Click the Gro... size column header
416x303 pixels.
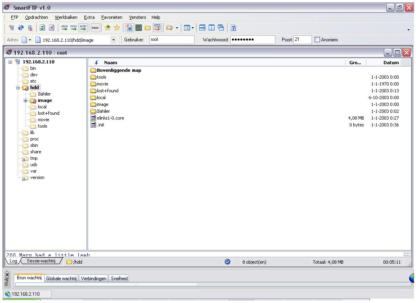point(355,63)
